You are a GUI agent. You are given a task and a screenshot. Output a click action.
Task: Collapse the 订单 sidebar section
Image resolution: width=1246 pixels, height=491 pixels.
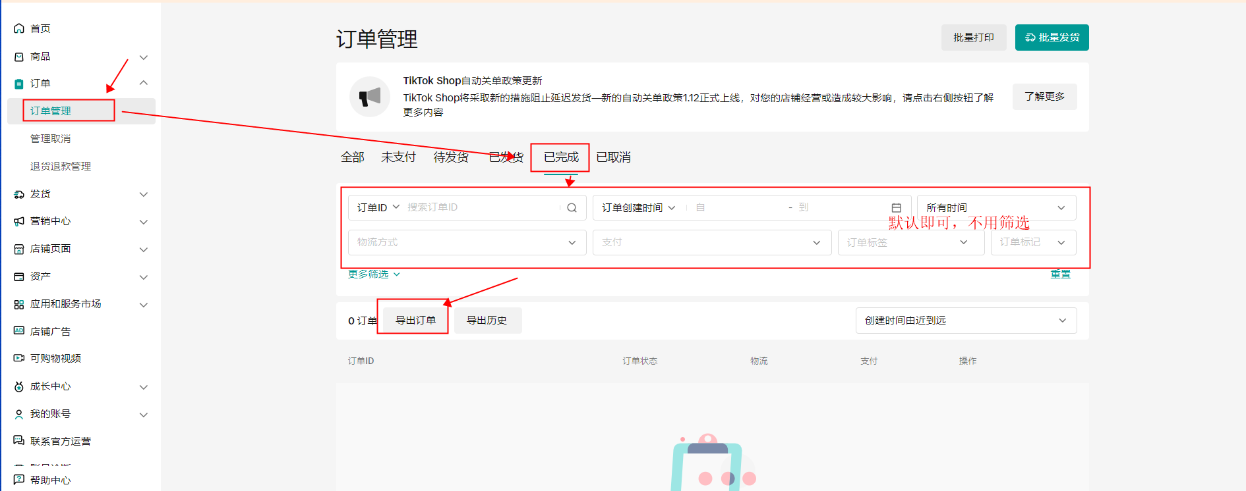(x=143, y=83)
